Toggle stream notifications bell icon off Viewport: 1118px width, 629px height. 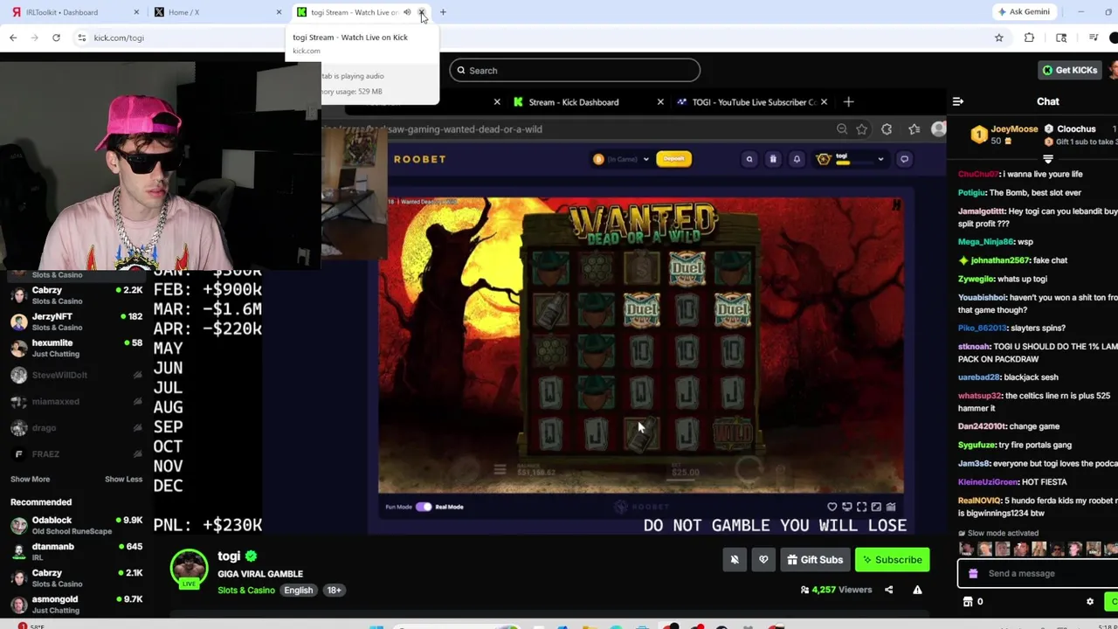[735, 560]
